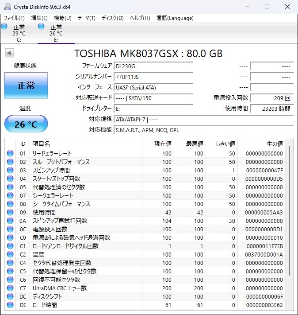
Task: Click status orb for row DE ロード時間
Action: click(x=10, y=305)
